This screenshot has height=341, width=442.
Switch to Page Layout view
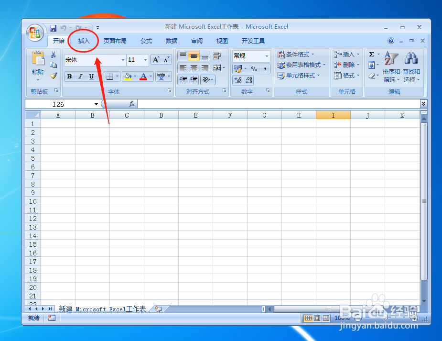(x=317, y=318)
